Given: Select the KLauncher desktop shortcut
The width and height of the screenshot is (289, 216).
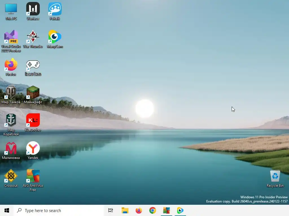Looking at the screenshot, I should point(33,123).
